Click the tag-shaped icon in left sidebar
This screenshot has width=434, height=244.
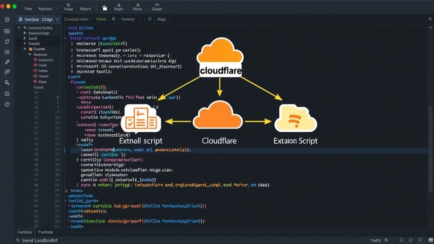7,72
